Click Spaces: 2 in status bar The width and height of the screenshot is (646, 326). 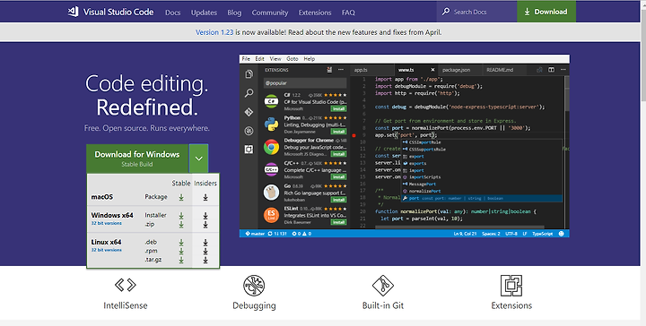tap(491, 234)
